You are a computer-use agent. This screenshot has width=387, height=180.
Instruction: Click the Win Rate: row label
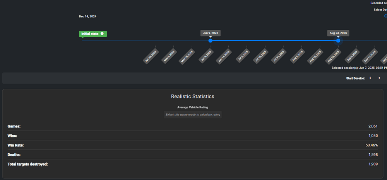tap(15, 145)
